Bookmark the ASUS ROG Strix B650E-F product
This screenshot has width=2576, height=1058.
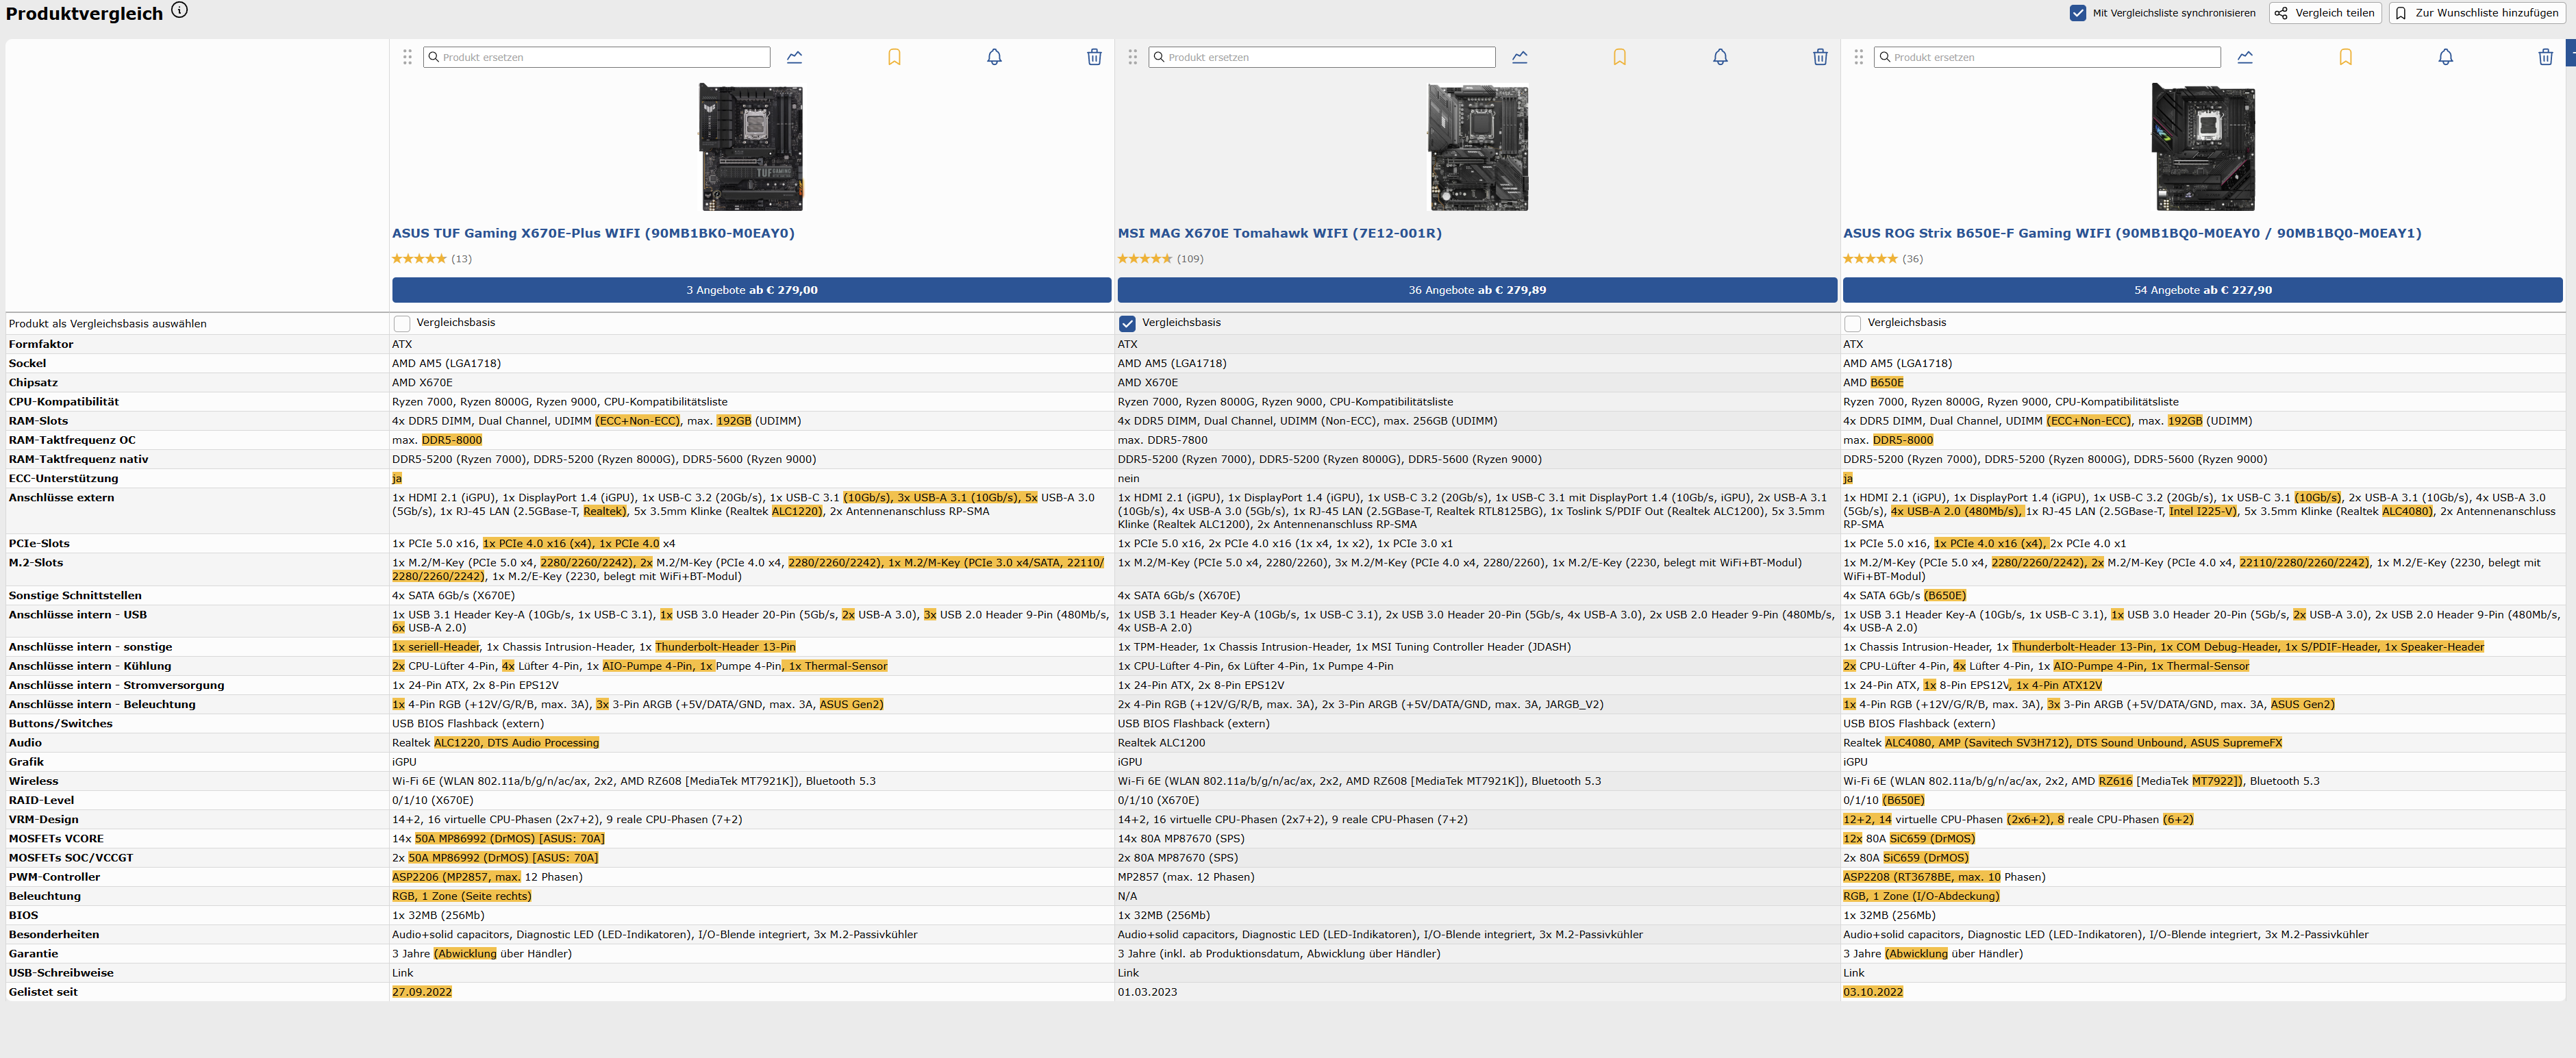coord(2345,57)
